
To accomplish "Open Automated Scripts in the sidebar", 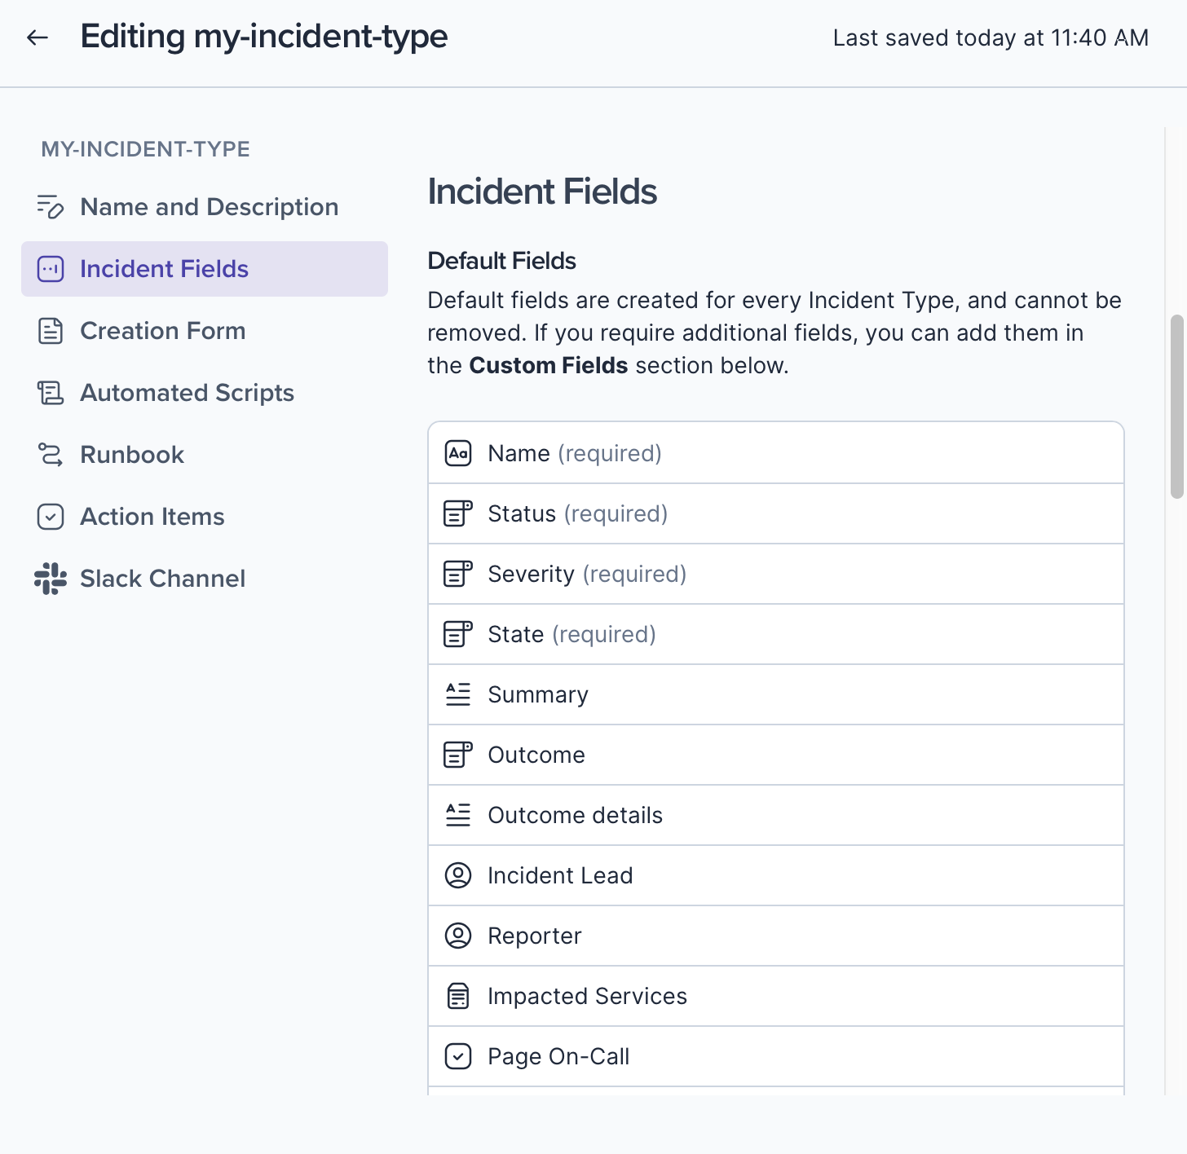I will pos(187,393).
